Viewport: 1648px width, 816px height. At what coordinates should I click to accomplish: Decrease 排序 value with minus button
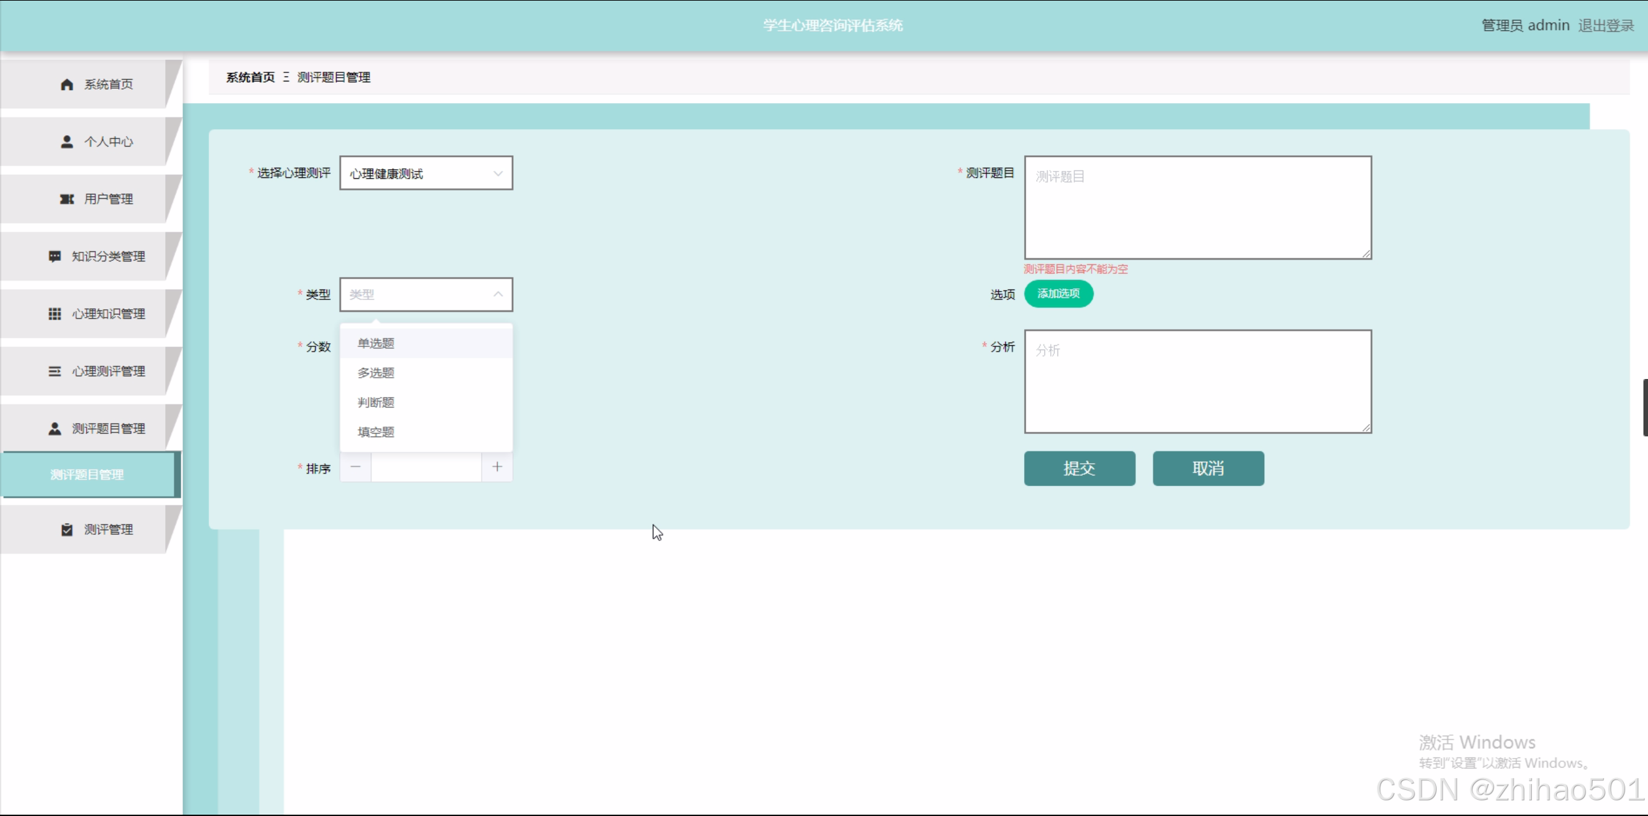coord(356,467)
